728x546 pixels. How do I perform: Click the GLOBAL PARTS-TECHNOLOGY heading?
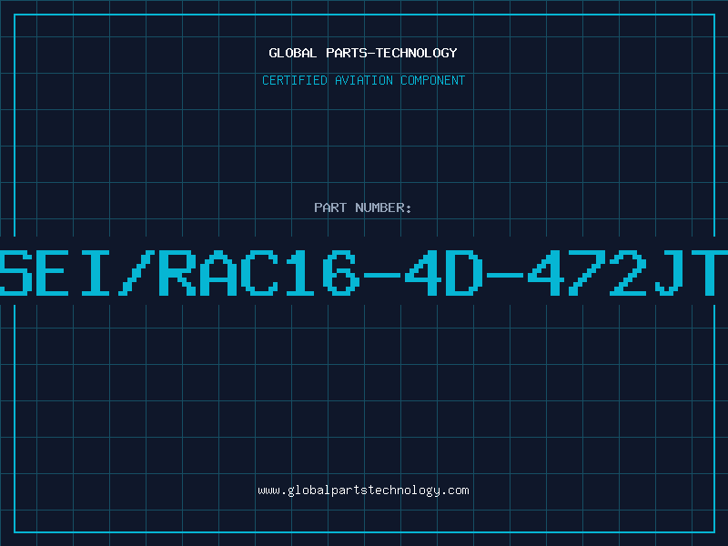point(363,53)
